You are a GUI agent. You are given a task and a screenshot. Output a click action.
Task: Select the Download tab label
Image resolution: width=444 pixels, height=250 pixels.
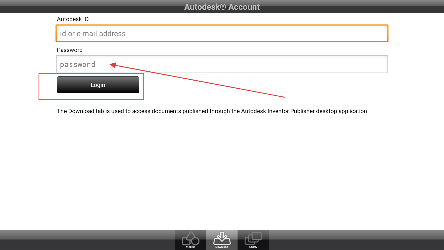tap(221, 247)
